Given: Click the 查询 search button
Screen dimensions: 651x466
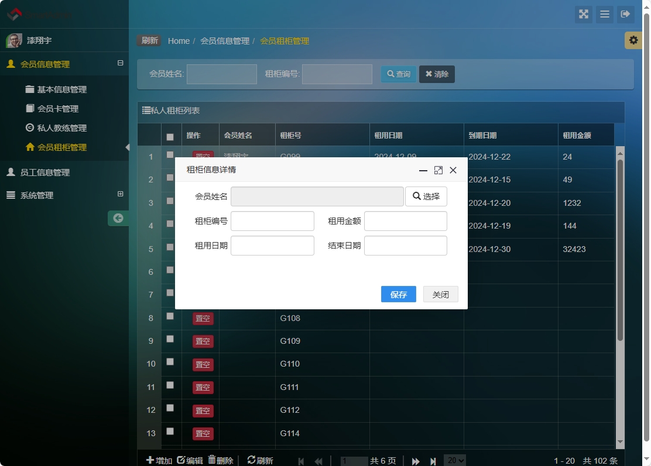Looking at the screenshot, I should pos(398,74).
